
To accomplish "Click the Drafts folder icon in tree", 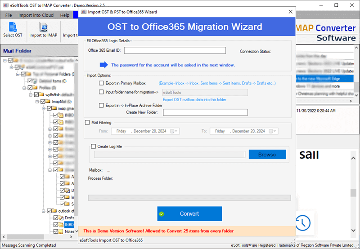I will [x=61, y=218].
